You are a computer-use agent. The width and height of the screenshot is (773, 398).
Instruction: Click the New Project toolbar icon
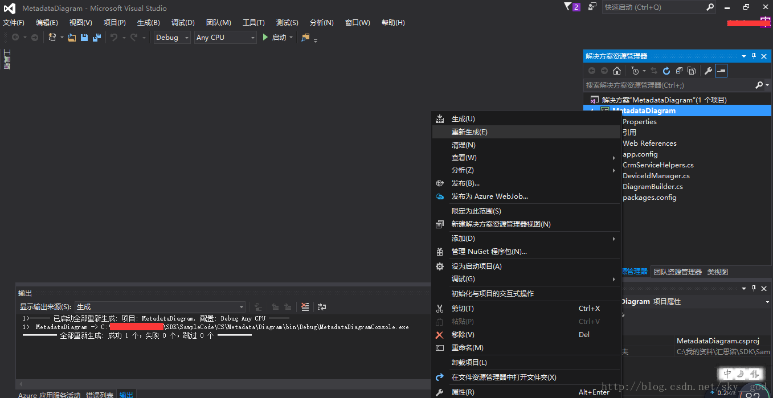tap(52, 38)
